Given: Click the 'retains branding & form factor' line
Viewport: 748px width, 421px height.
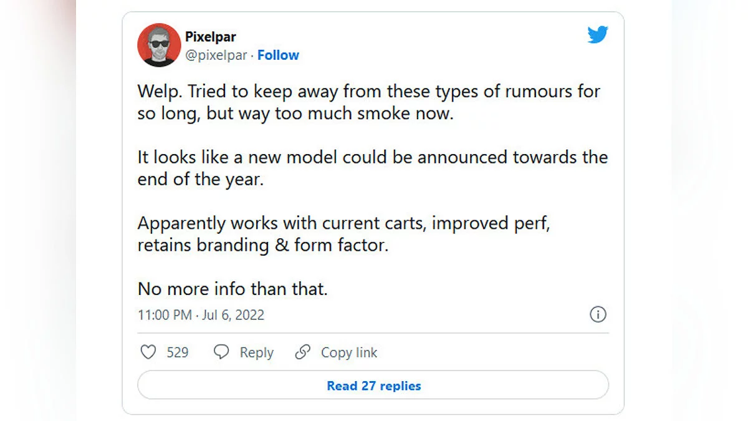Looking at the screenshot, I should pos(262,245).
